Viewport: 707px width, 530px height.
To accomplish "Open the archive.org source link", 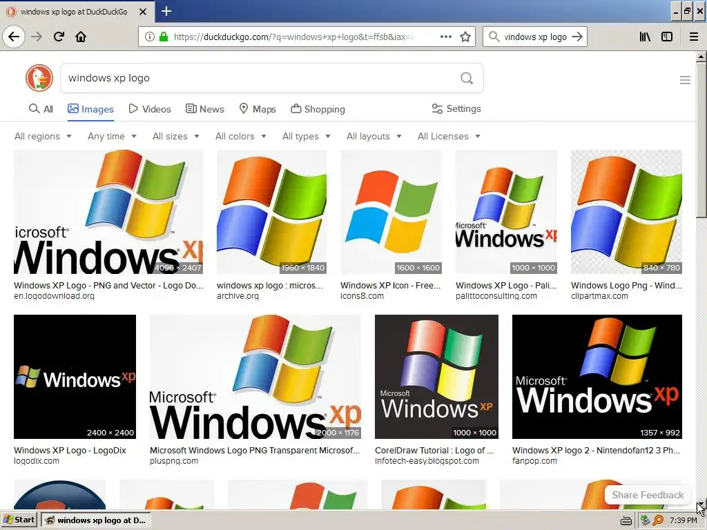I will coord(238,296).
